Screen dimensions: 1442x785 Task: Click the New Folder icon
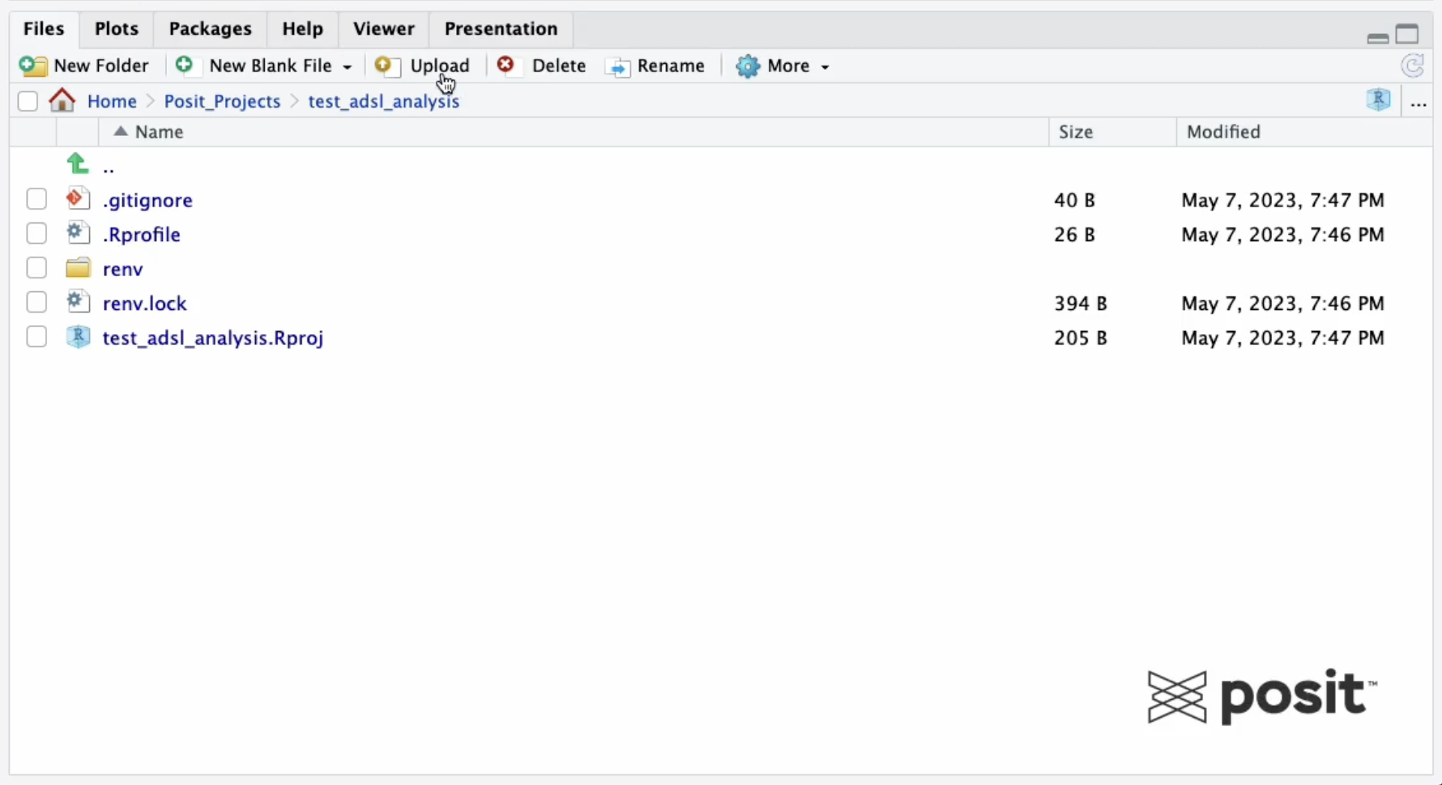point(32,66)
